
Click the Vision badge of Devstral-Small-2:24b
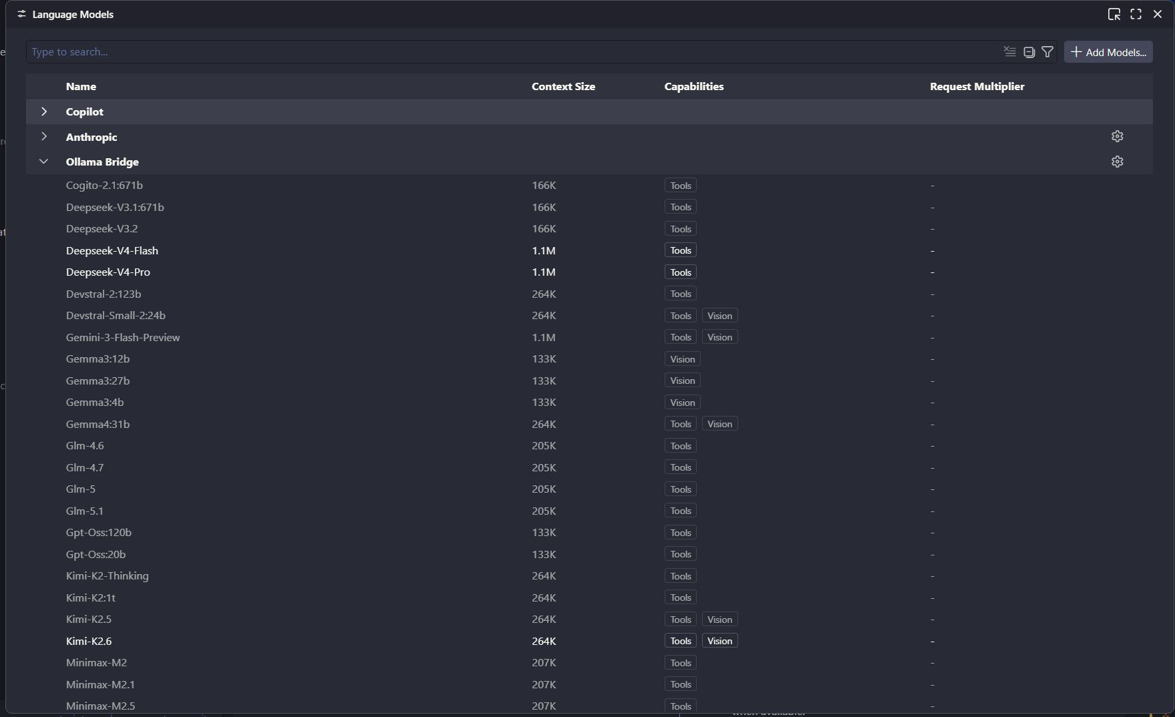(x=719, y=315)
